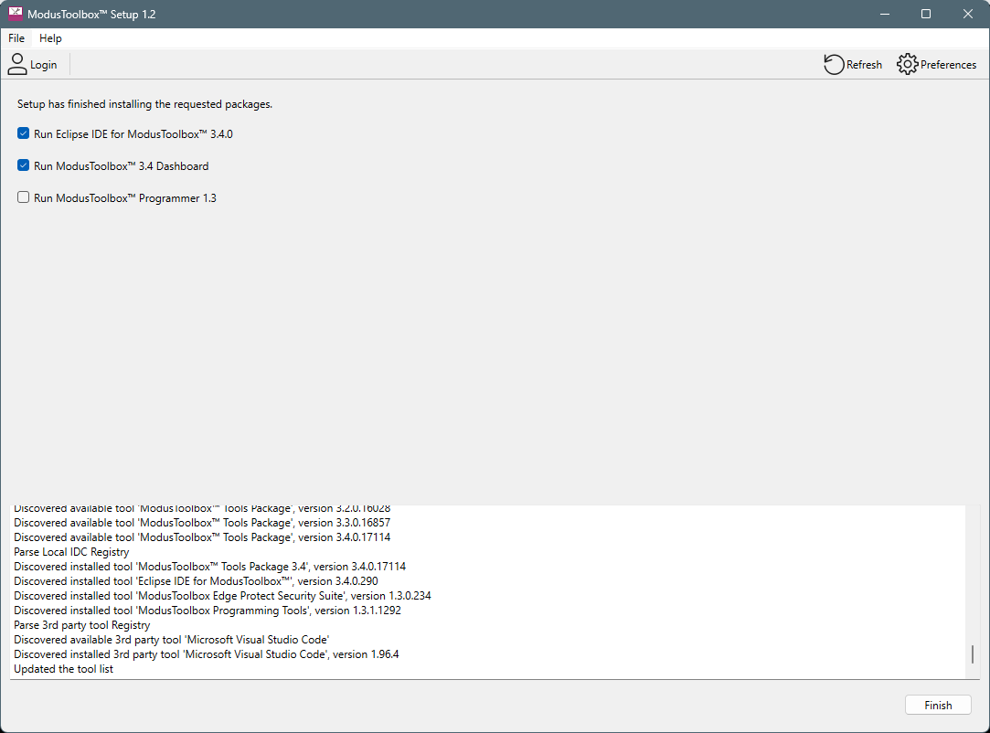Image resolution: width=990 pixels, height=733 pixels.
Task: Click the Finish button
Action: click(938, 705)
